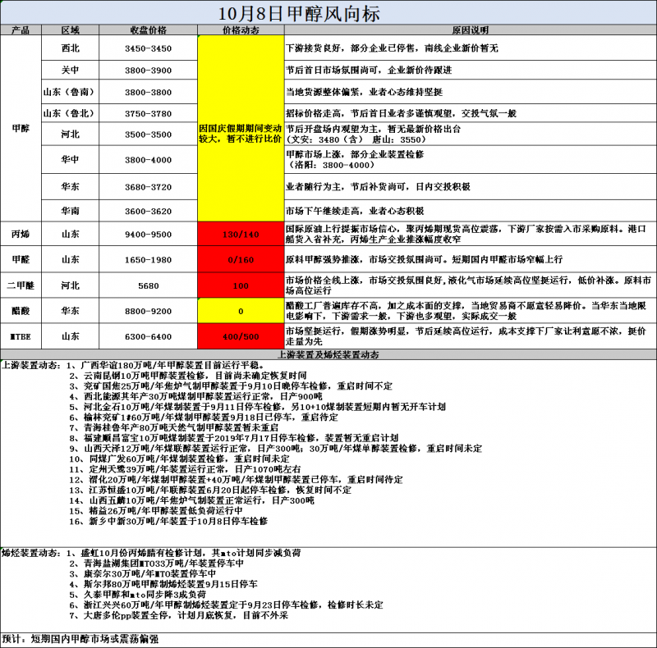Click the 浙江兴兴60万吨 line
The width and height of the screenshot is (657, 648).
pos(227,605)
